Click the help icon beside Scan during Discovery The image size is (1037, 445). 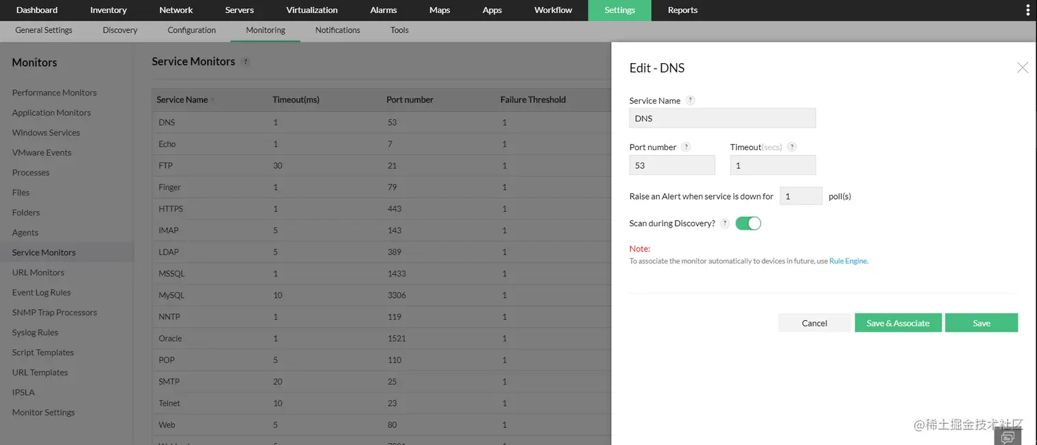point(725,223)
